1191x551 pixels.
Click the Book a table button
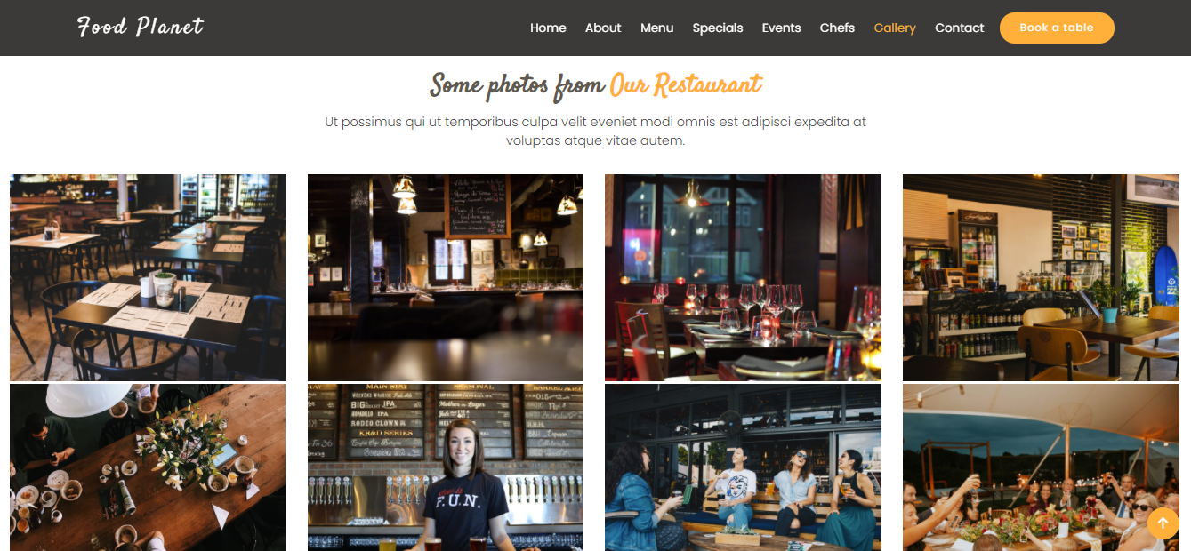point(1057,28)
